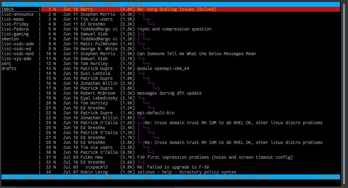The width and height of the screenshot is (348, 188).
Task: Expand the thread reply arrow under 'mpi-default-bin'
Action: click(143, 118)
